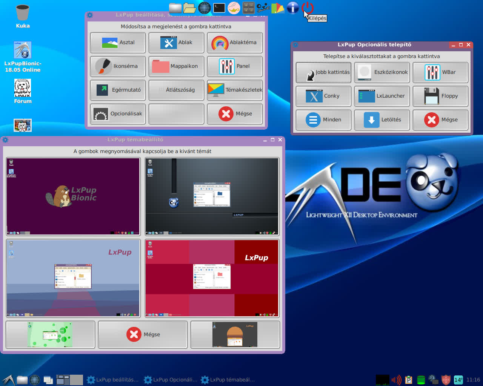Click the green storage drum tray icon

[421, 380]
